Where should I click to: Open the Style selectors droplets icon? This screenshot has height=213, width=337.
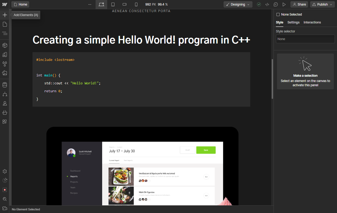pyautogui.click(x=5, y=64)
